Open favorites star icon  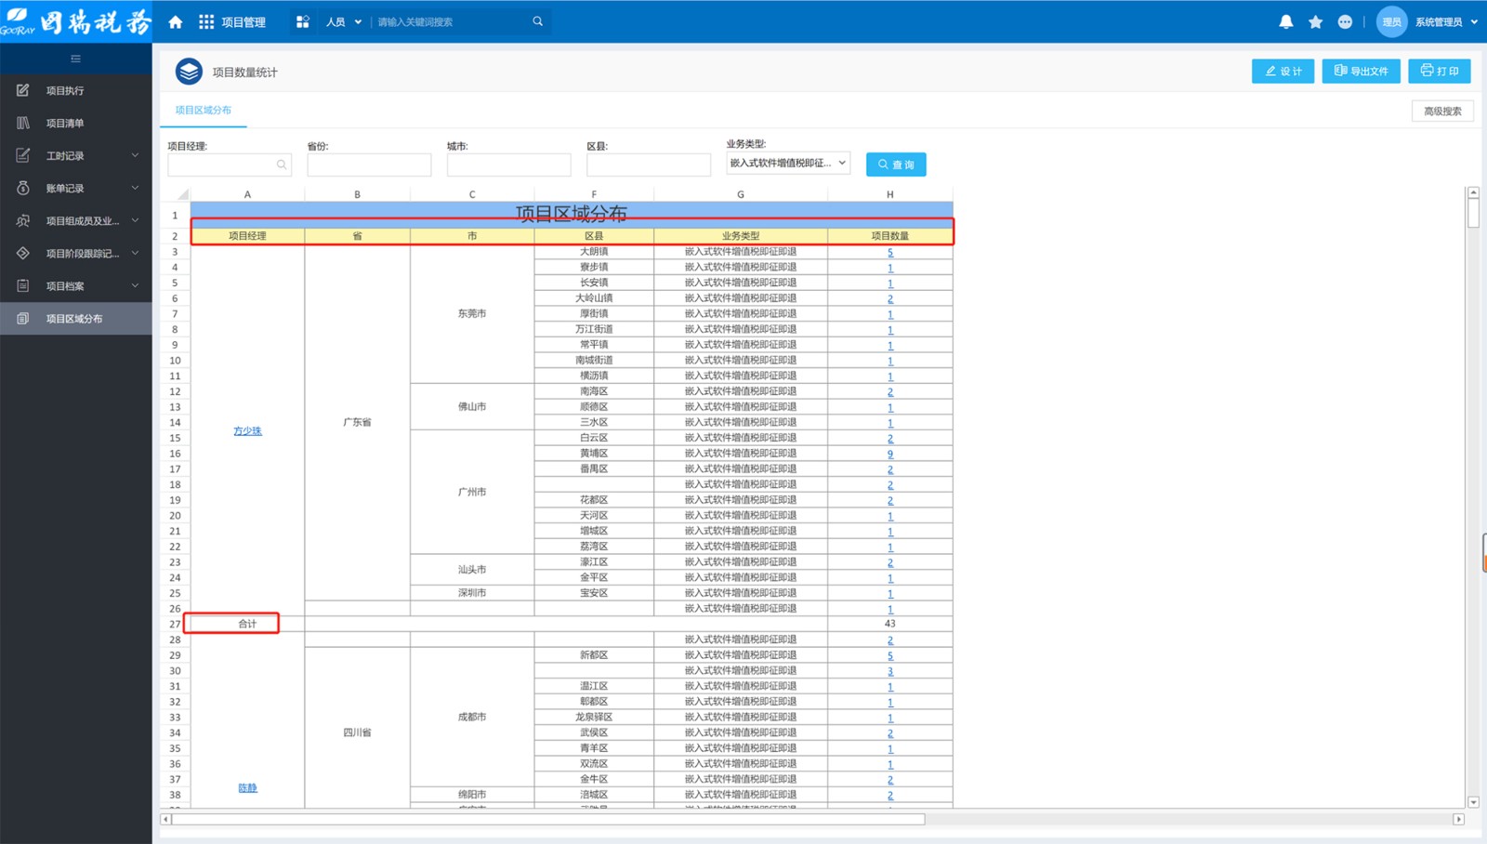click(x=1315, y=21)
